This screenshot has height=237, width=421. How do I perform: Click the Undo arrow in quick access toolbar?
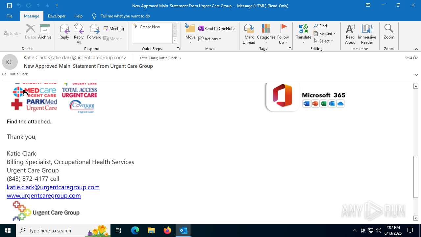(x=19, y=6)
